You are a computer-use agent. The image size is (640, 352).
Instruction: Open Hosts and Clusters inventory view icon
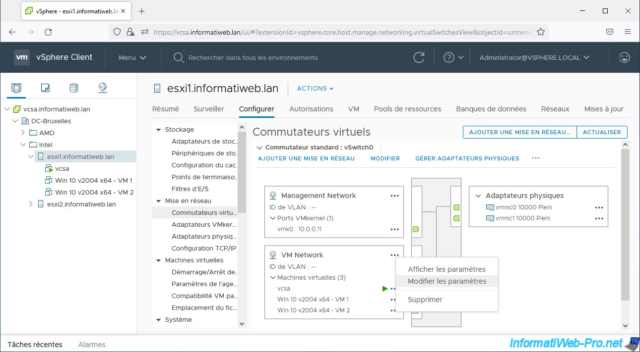16,88
